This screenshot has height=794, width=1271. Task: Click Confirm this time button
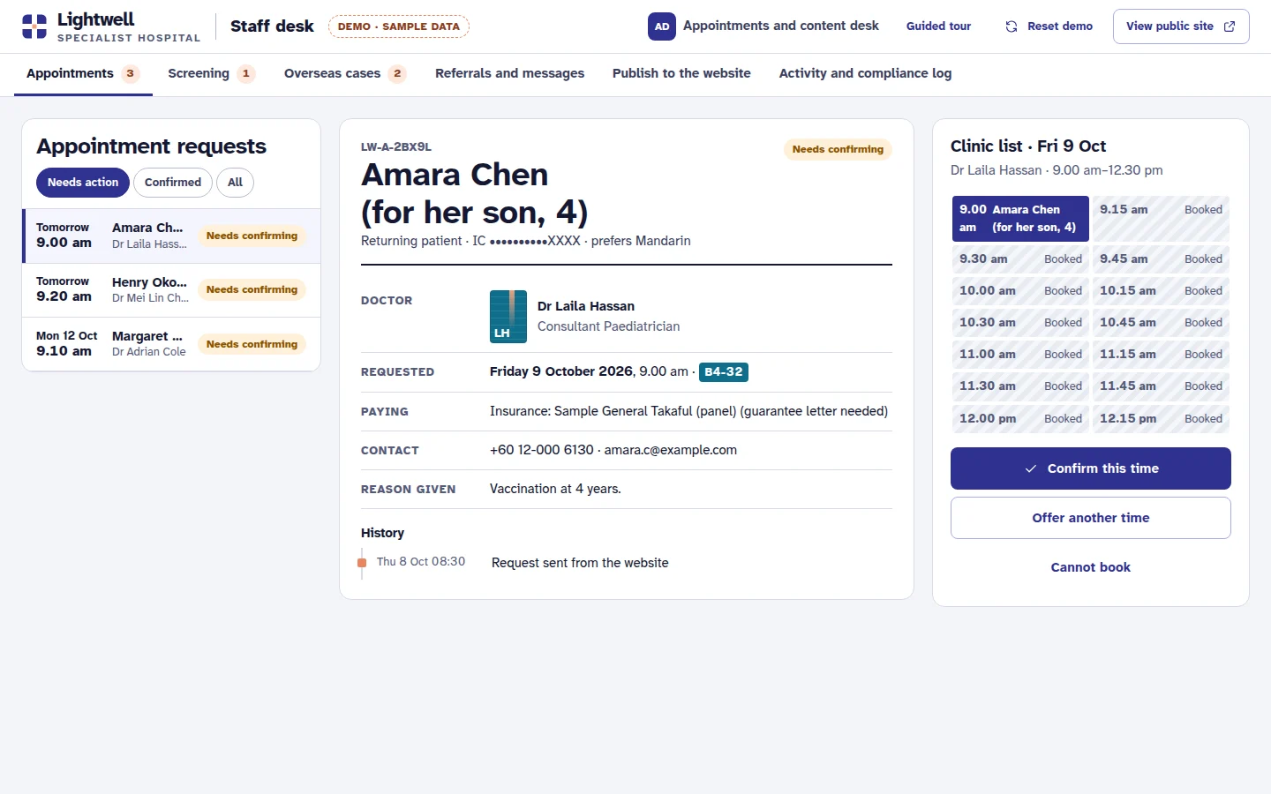click(1091, 468)
